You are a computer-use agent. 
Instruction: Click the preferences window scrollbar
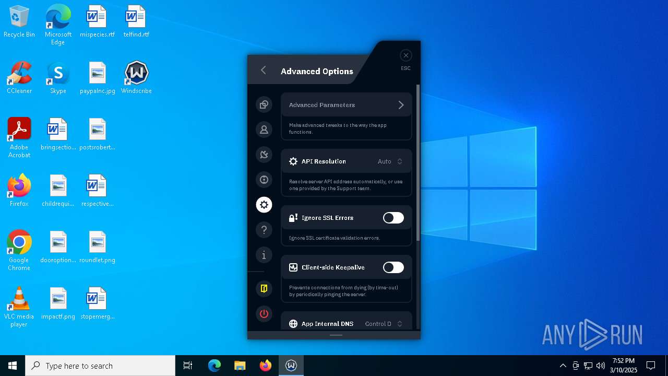[x=418, y=162]
